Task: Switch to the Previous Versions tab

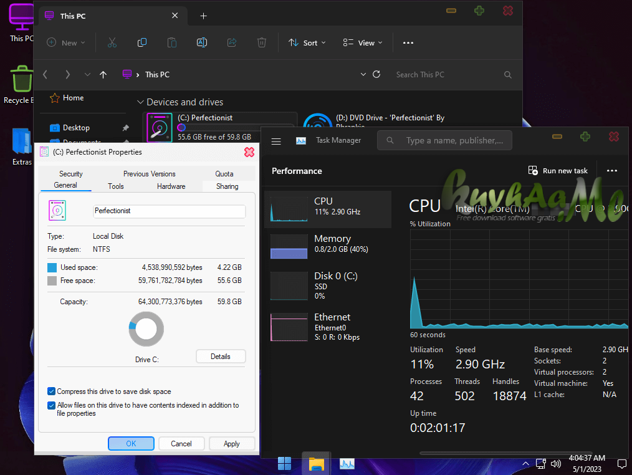Action: pyautogui.click(x=149, y=174)
